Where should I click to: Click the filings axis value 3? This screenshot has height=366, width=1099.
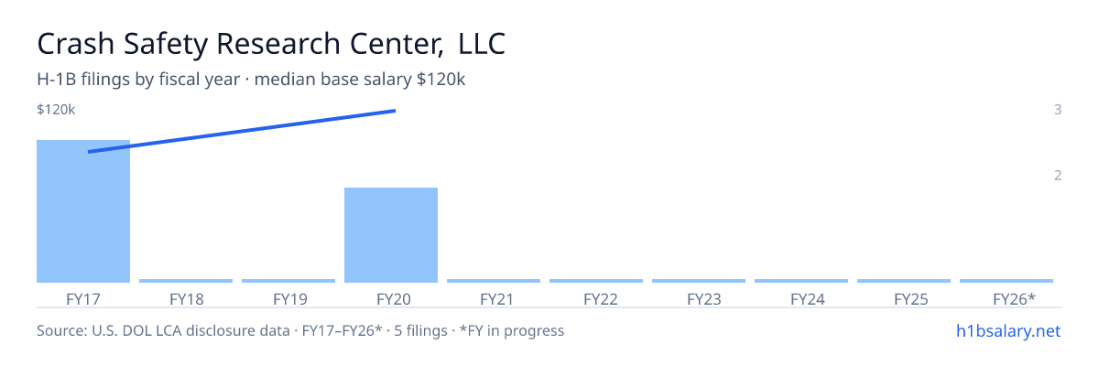(x=1058, y=110)
